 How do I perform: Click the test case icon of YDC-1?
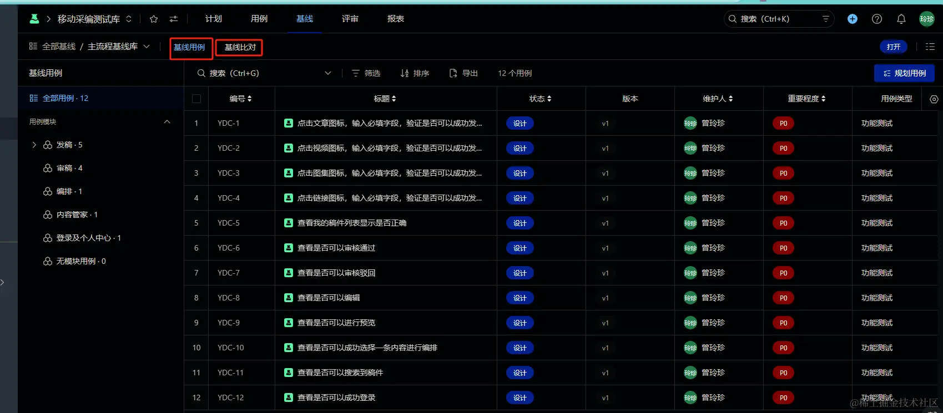[x=289, y=123]
